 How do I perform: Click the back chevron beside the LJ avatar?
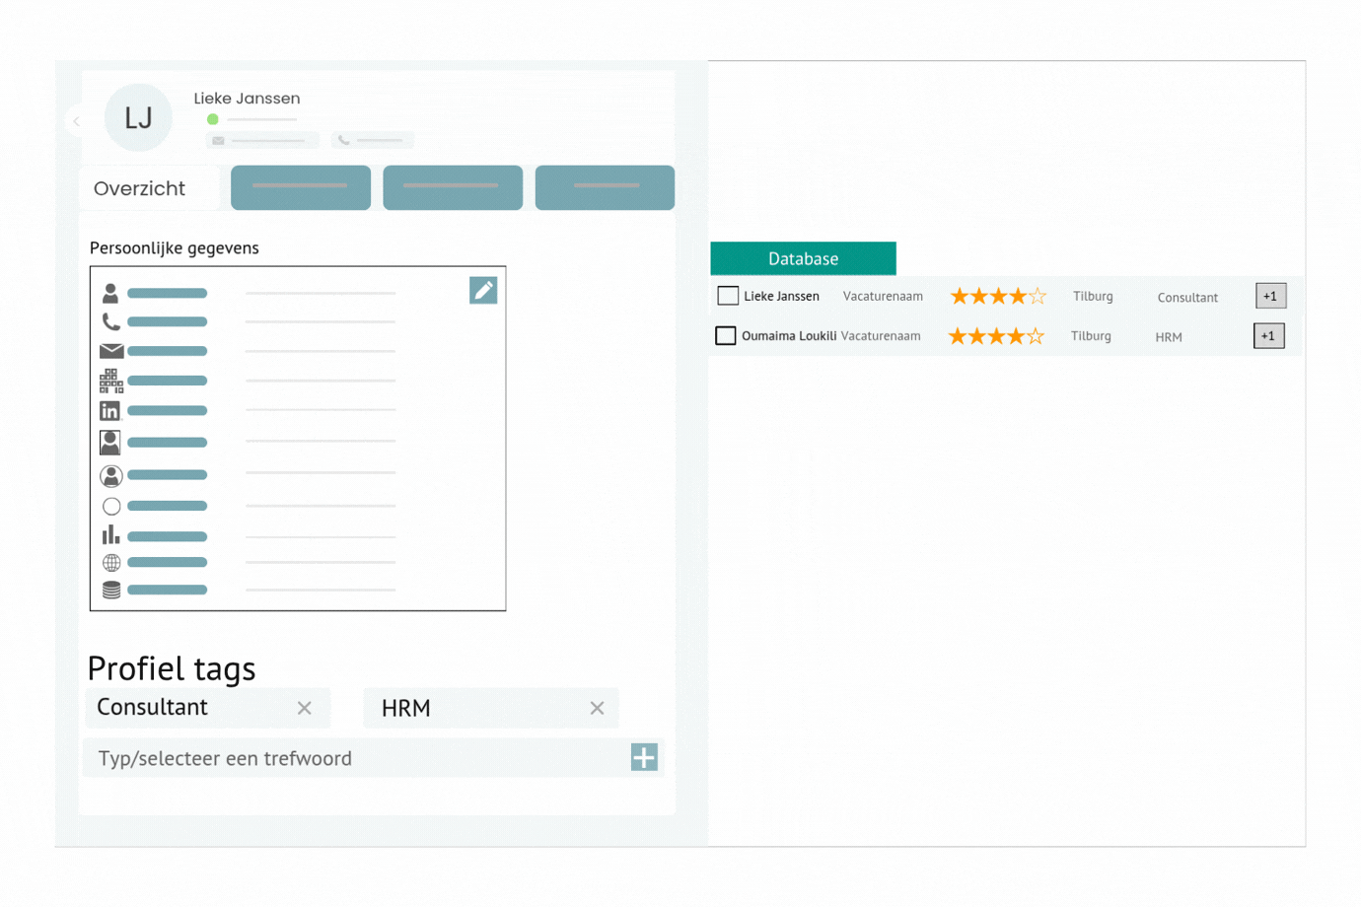pyautogui.click(x=77, y=121)
